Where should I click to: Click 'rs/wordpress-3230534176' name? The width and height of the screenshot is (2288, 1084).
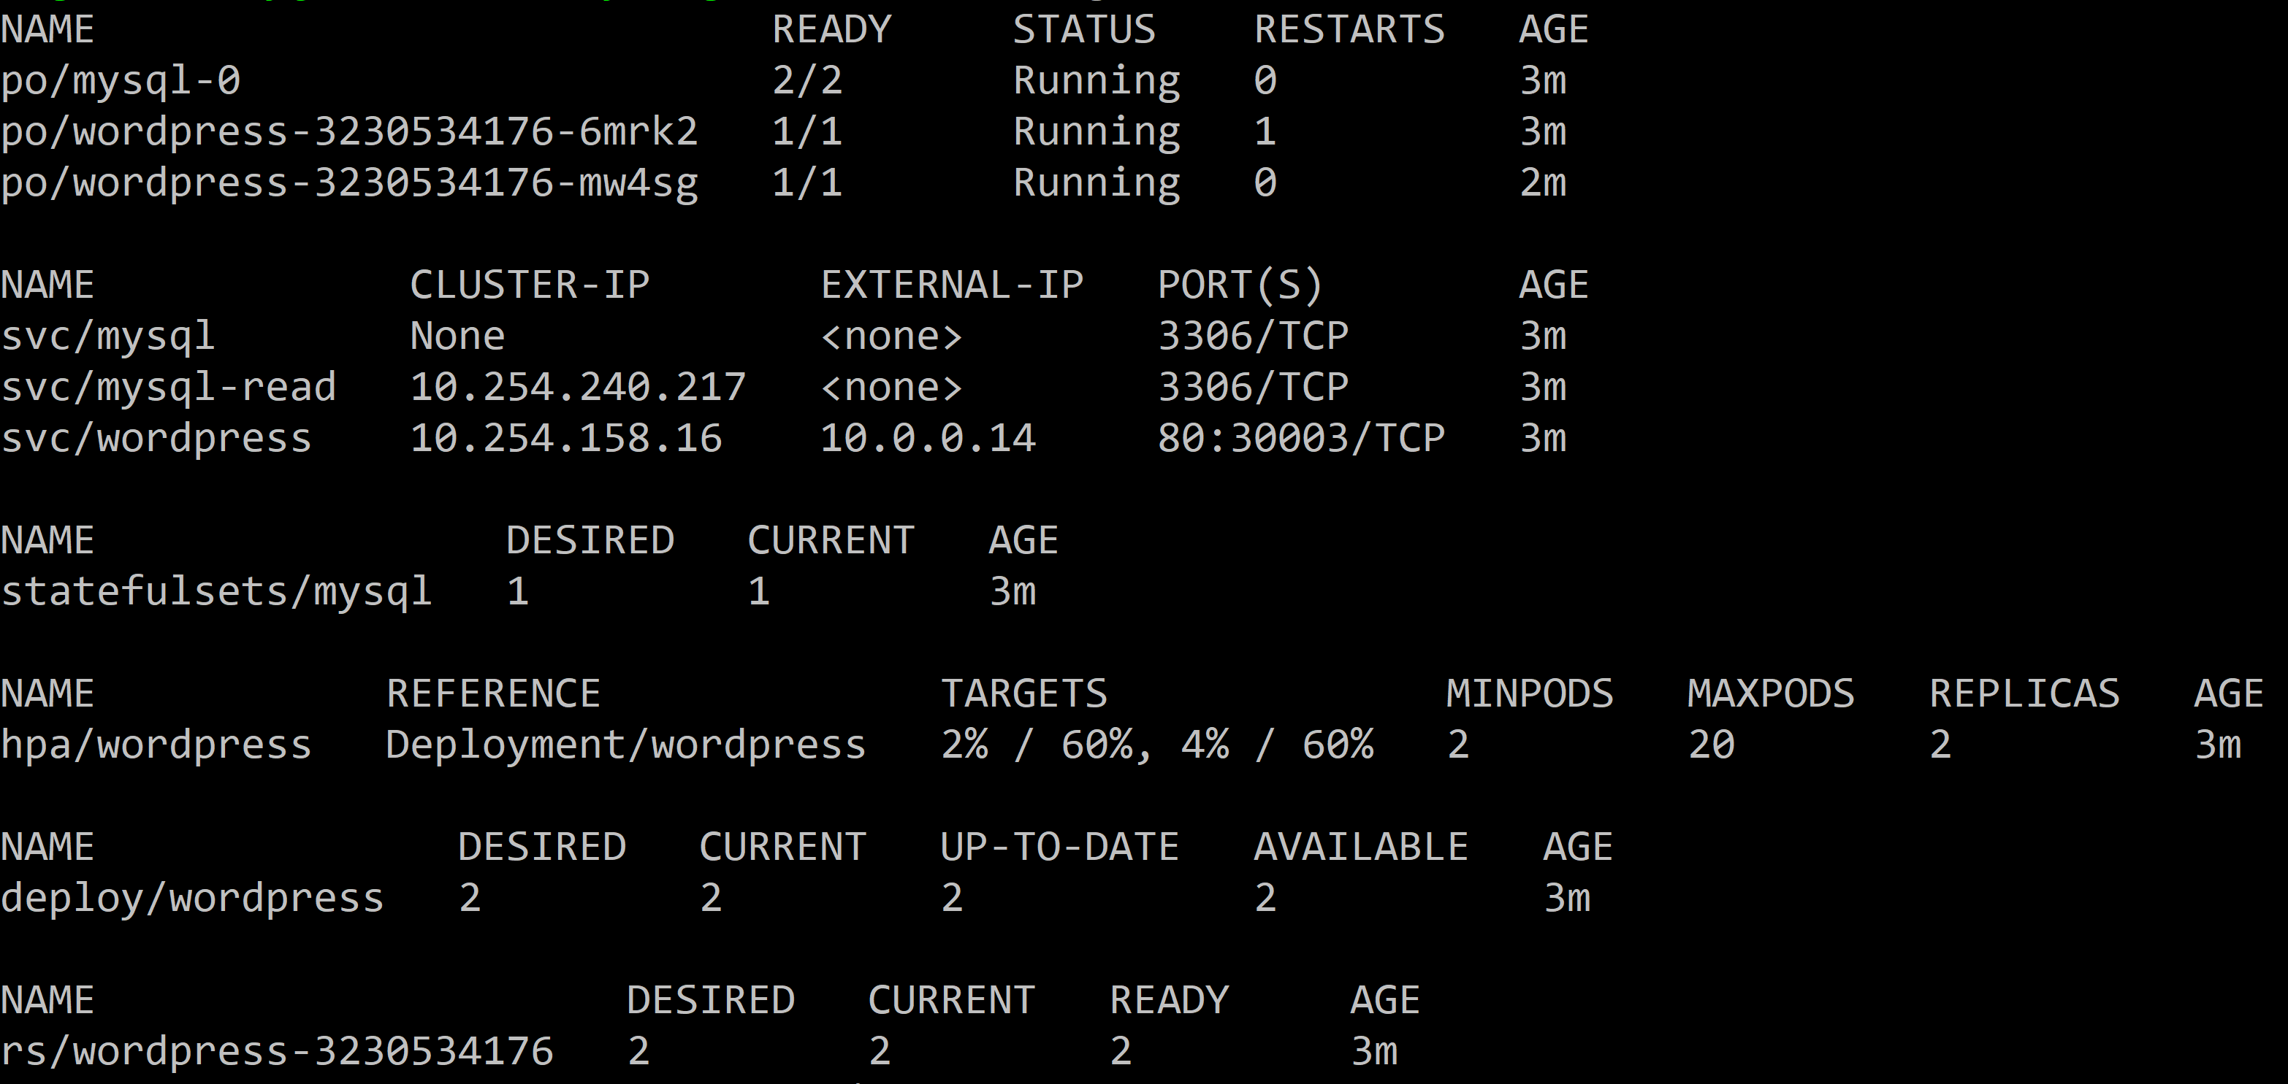click(x=276, y=1052)
